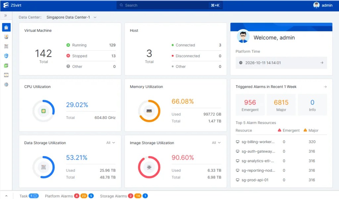The height and width of the screenshot is (199, 339).
Task: Open the blue shield icon in sidebar
Action: point(6,56)
